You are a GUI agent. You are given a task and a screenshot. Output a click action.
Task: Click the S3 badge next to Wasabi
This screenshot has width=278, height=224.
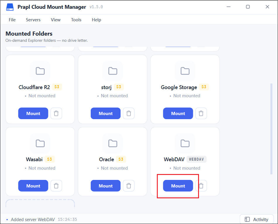point(49,159)
